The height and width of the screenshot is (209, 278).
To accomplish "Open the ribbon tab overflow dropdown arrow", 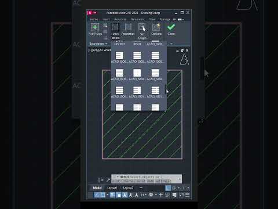I will point(183,19).
